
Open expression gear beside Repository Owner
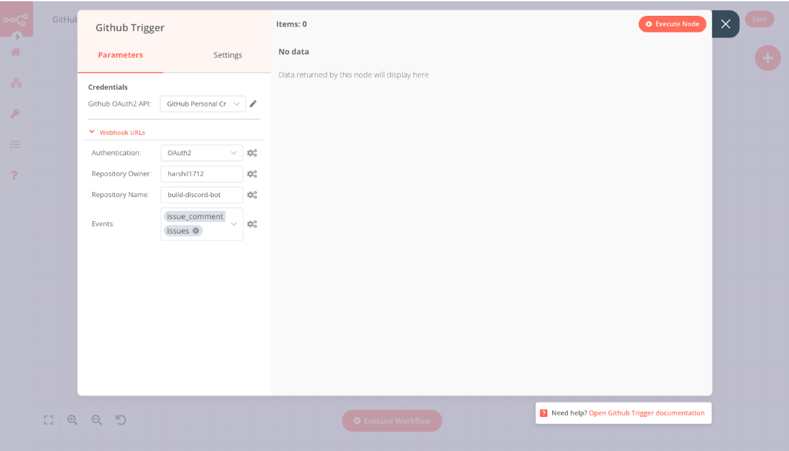252,174
